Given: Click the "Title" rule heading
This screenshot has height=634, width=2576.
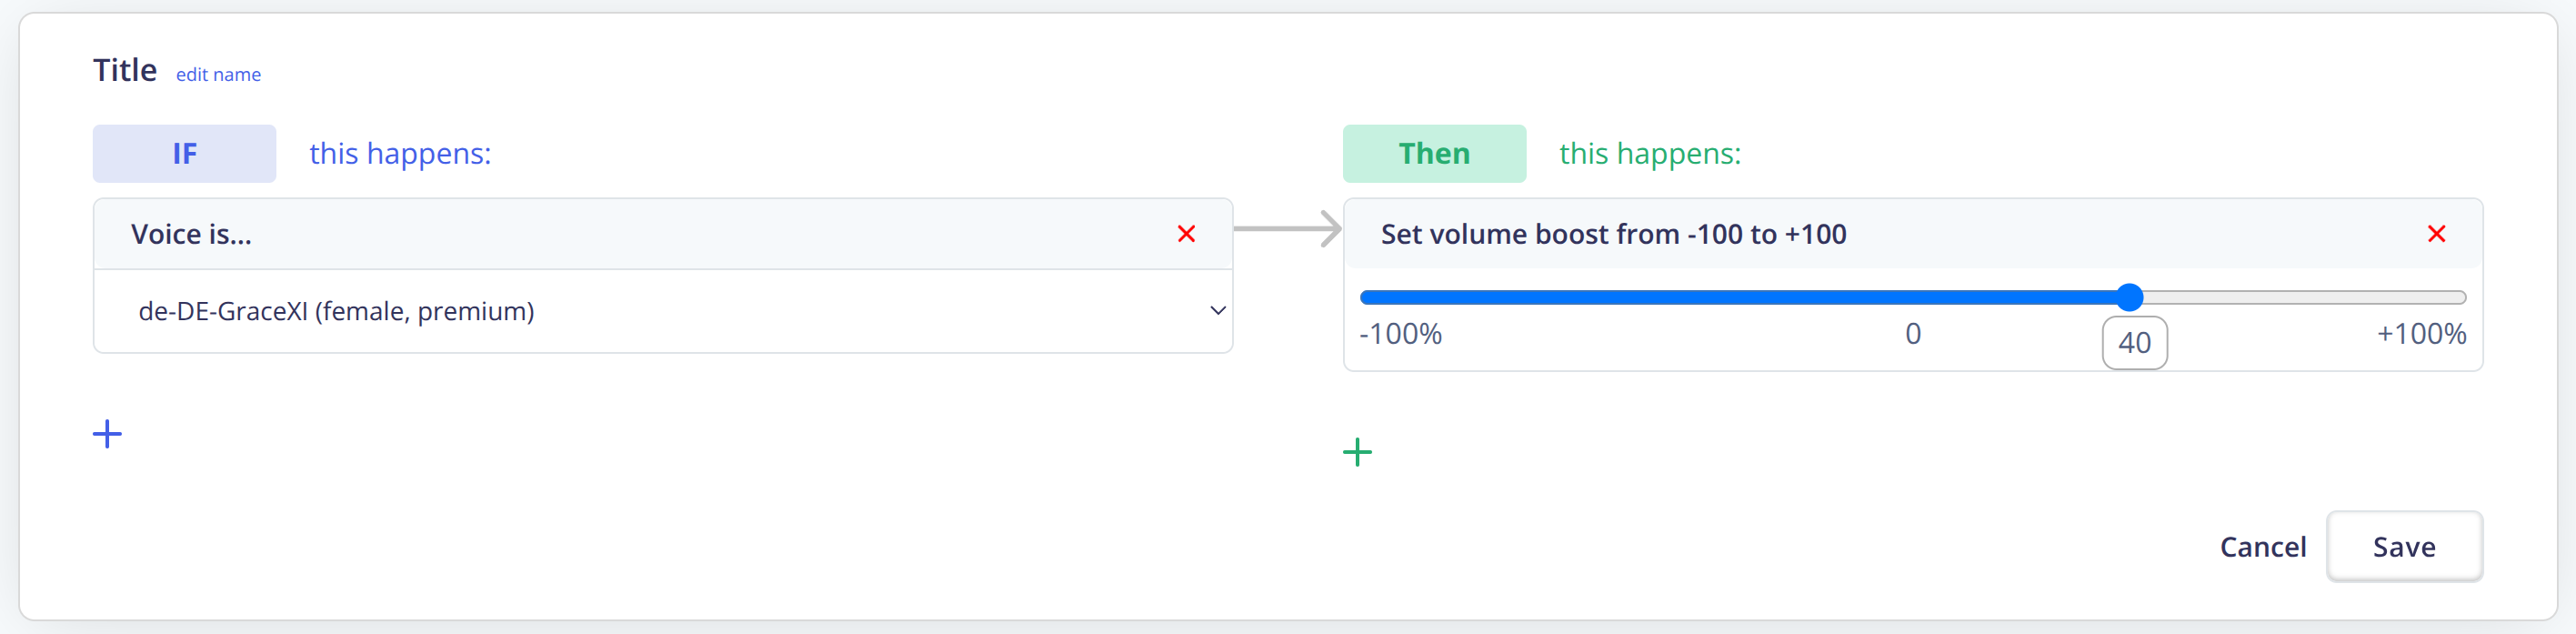Looking at the screenshot, I should click(x=125, y=71).
